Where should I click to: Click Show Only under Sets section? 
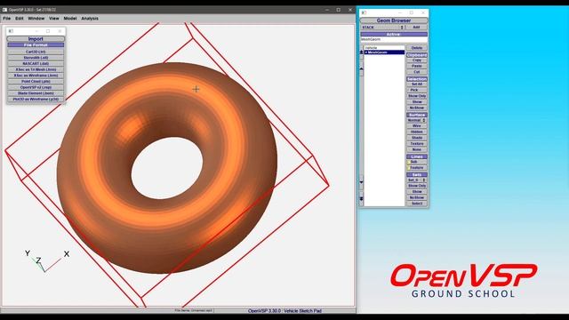click(417, 186)
